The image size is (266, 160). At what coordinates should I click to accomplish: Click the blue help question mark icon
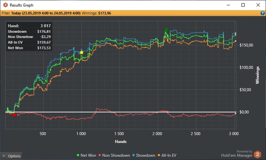point(263,13)
